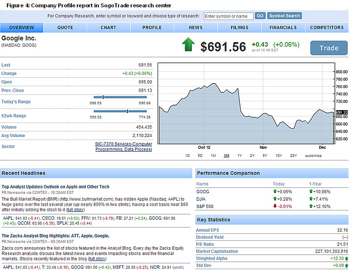Open the OVERVIEW tab
349x278 pixels.
tap(22, 27)
